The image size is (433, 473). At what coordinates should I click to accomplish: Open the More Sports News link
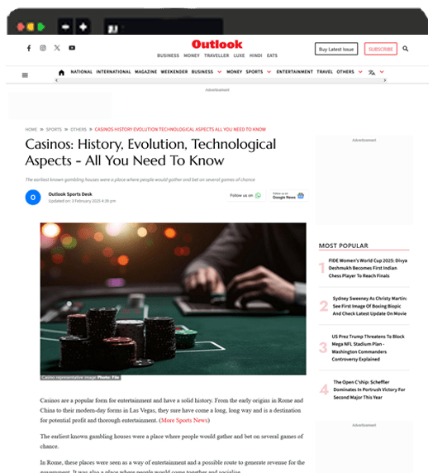[x=184, y=420]
